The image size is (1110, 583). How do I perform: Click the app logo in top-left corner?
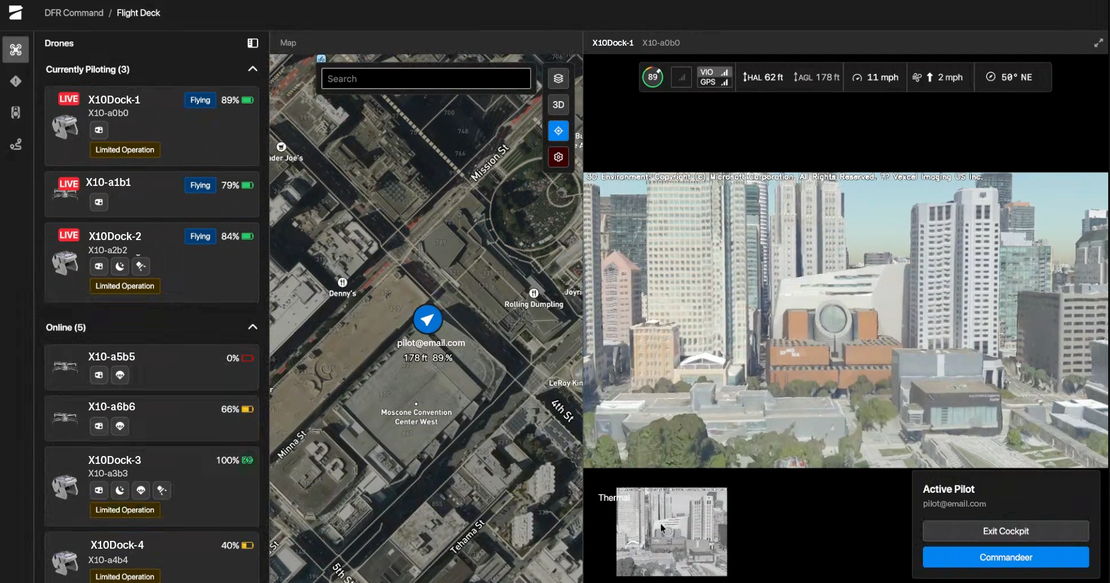(16, 13)
